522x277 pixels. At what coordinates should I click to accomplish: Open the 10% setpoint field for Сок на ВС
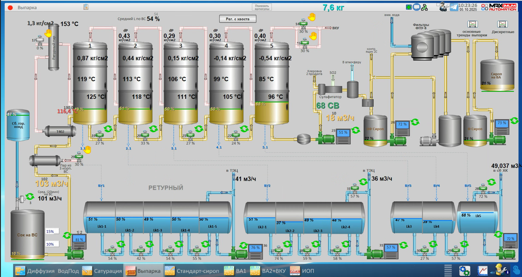click(x=52, y=244)
